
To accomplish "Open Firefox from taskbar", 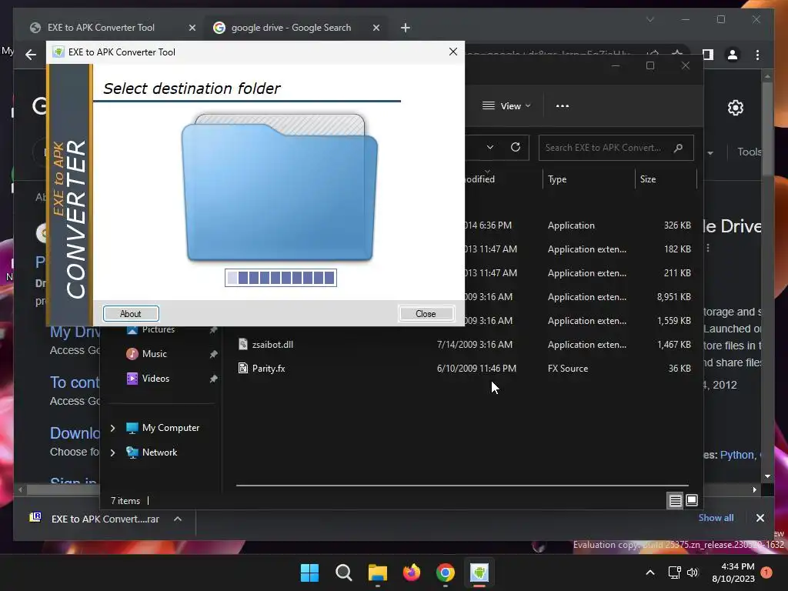I will [x=412, y=573].
